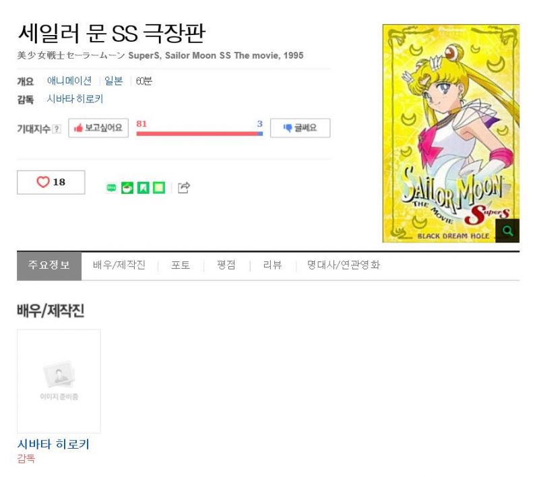Click the red heart like icon
This screenshot has height=477, width=539.
(43, 182)
